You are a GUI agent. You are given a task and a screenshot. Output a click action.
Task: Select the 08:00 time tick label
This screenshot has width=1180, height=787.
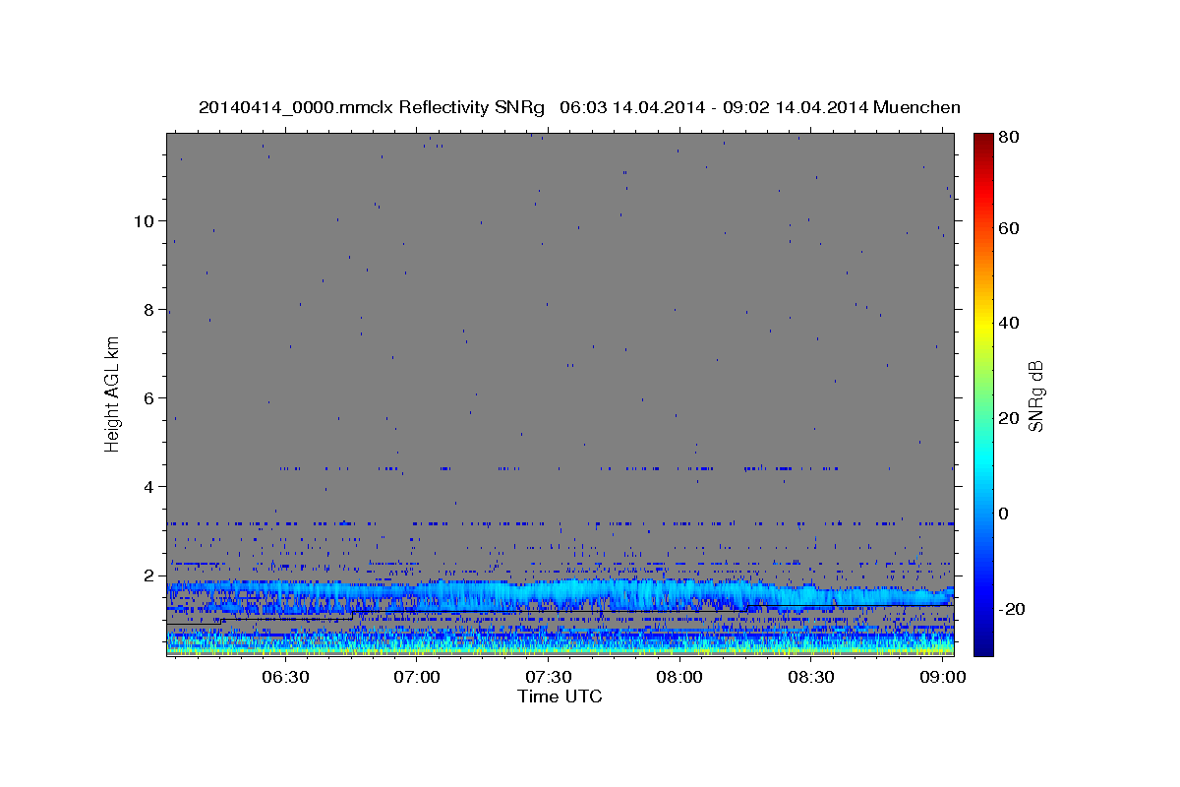pos(678,678)
